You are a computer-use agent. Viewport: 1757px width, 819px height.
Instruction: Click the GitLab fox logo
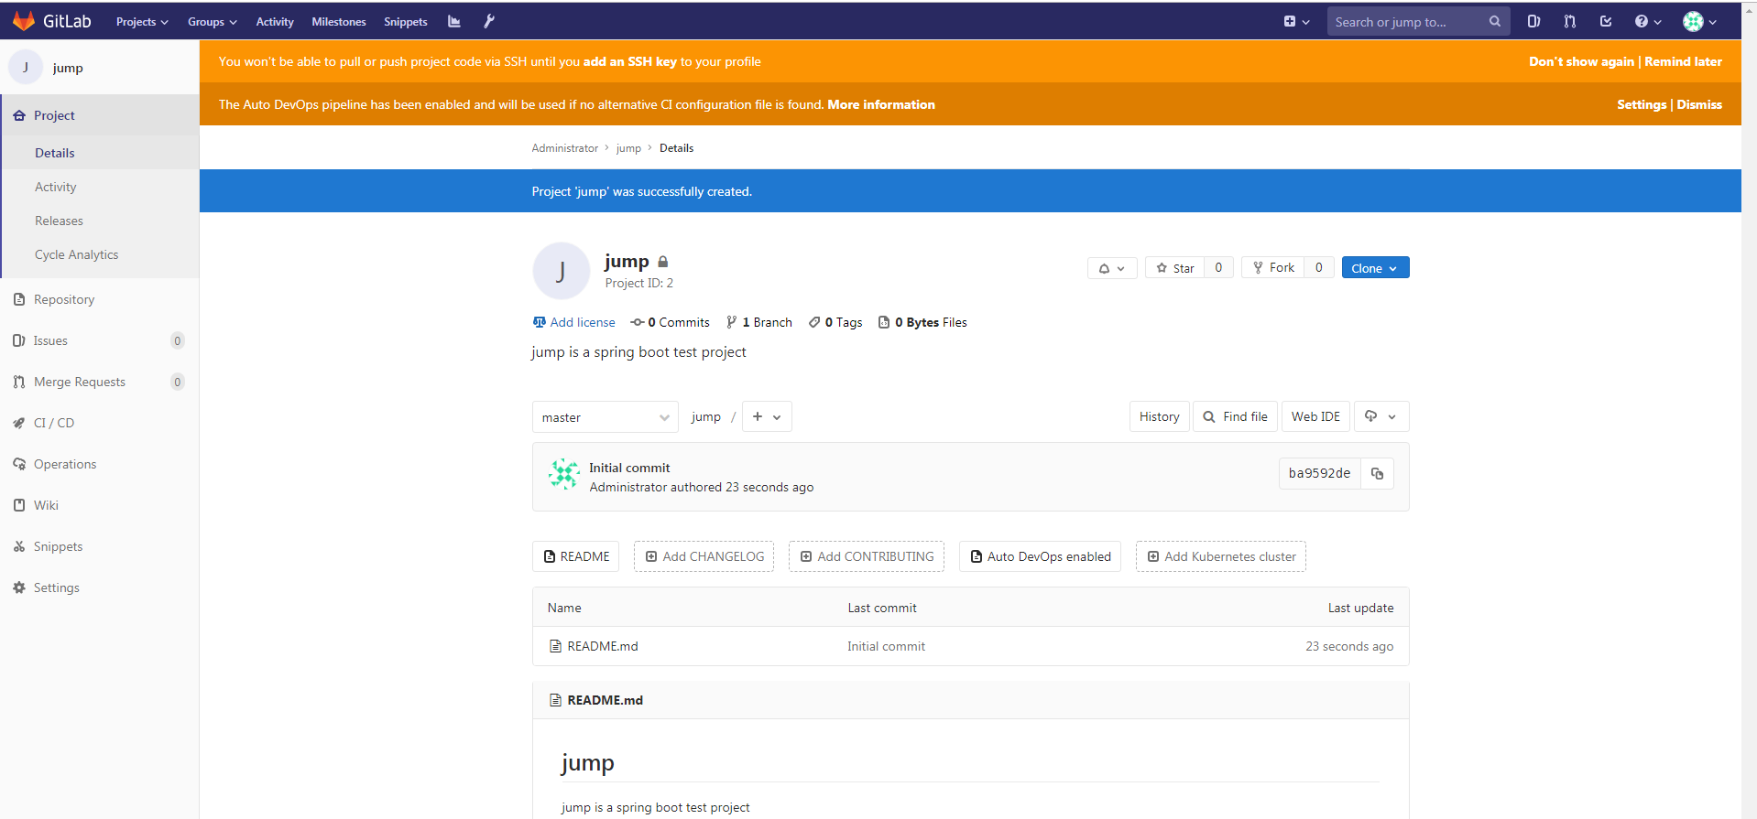24,21
